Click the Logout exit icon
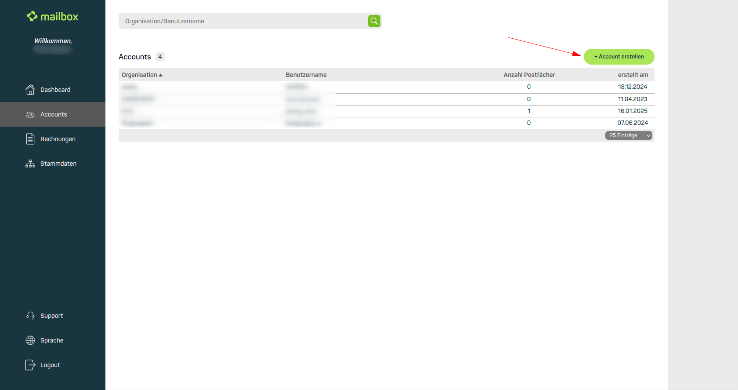 (30, 365)
